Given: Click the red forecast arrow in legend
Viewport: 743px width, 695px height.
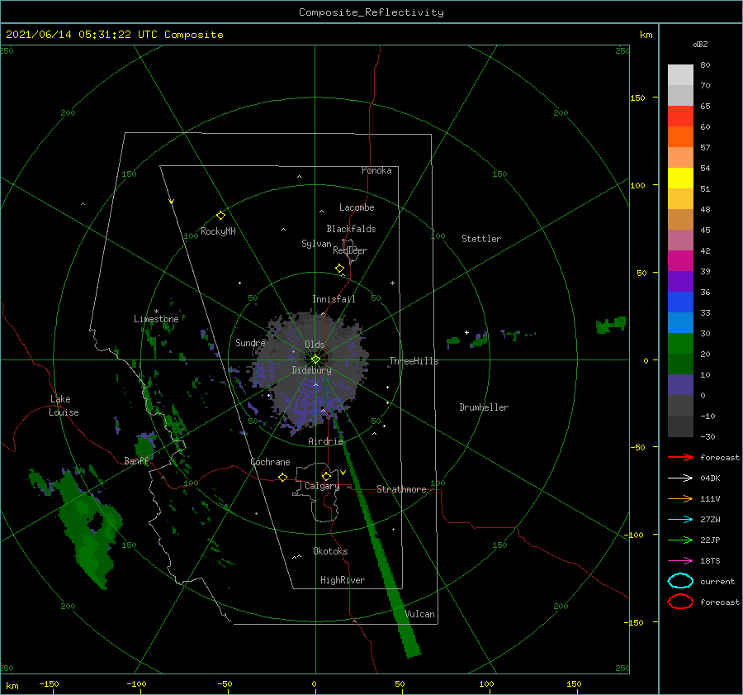Looking at the screenshot, I should [680, 457].
